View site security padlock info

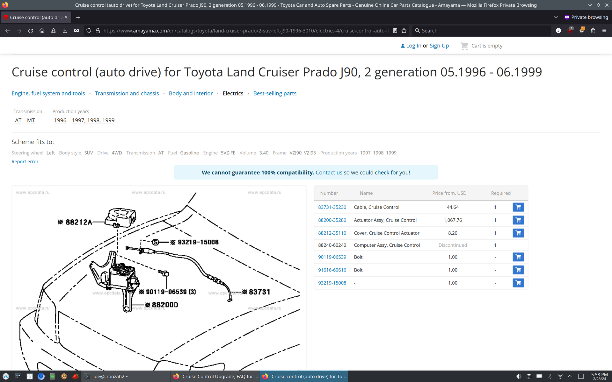(x=98, y=31)
